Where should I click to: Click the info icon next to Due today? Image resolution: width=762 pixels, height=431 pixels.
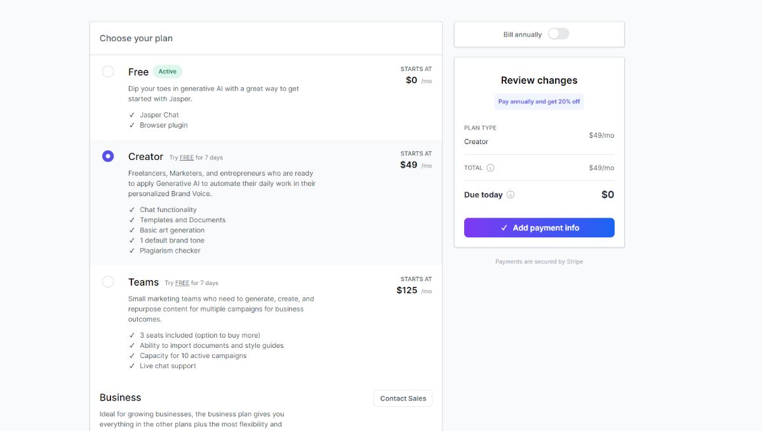click(x=511, y=195)
